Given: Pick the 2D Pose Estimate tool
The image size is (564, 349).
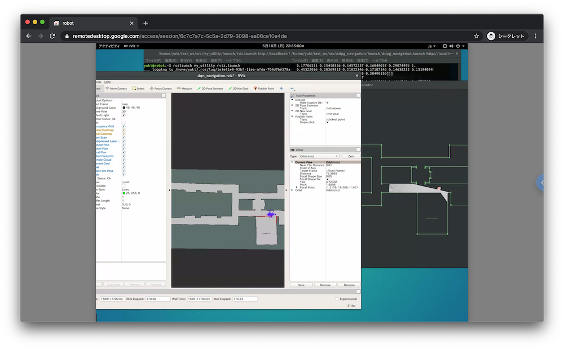Looking at the screenshot, I should coord(210,89).
